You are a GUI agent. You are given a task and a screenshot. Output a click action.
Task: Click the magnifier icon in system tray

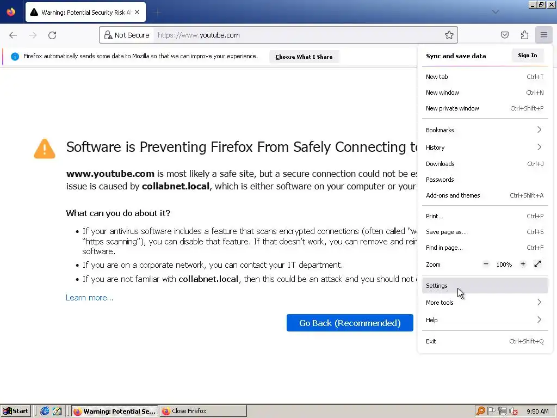[x=481, y=411]
